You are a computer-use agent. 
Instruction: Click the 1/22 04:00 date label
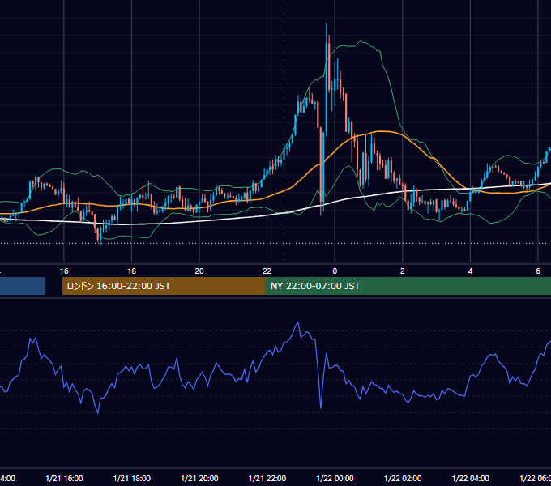pyautogui.click(x=471, y=478)
